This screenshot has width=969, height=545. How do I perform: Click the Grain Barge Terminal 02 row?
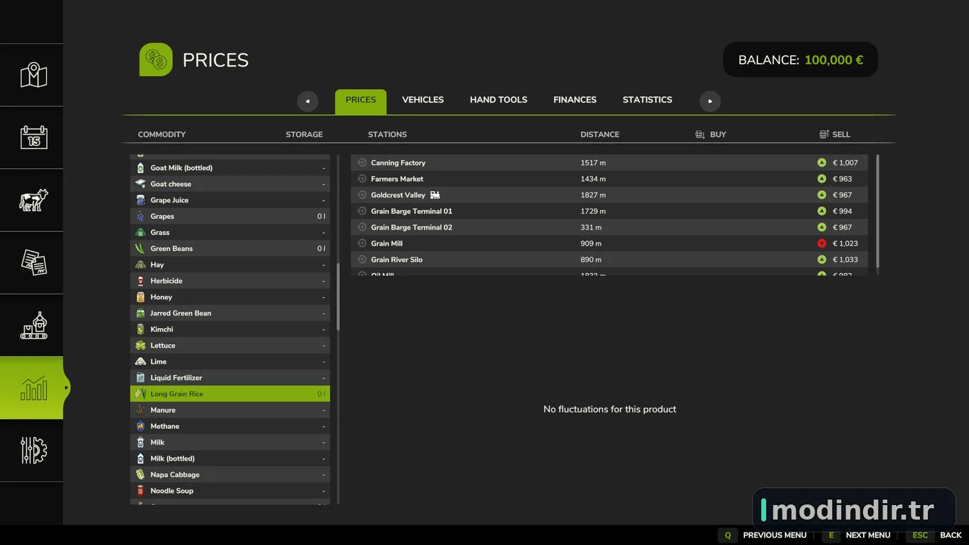tap(609, 227)
